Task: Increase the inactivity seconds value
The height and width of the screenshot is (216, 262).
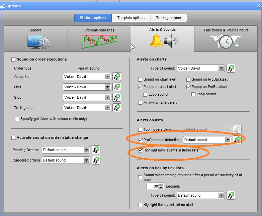Action: (x=161, y=185)
